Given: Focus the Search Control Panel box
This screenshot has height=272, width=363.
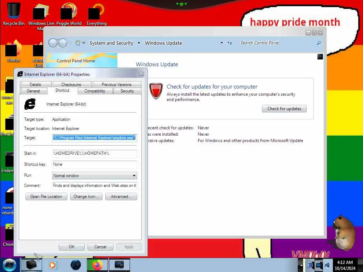Looking at the screenshot, I should pyautogui.click(x=277, y=43).
